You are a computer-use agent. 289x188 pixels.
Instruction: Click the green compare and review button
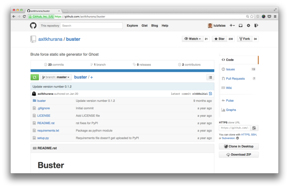35,78
